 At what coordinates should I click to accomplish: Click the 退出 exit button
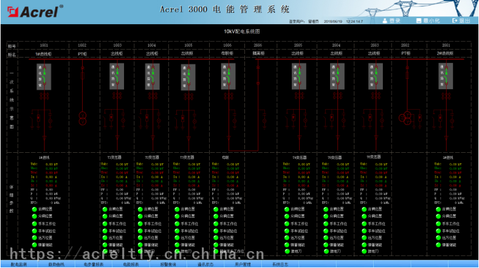pos(461,21)
